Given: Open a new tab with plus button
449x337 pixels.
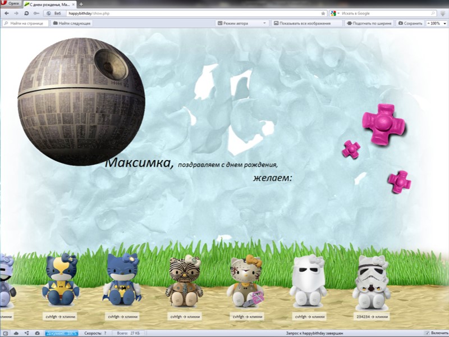Looking at the screenshot, I should tap(81, 4).
